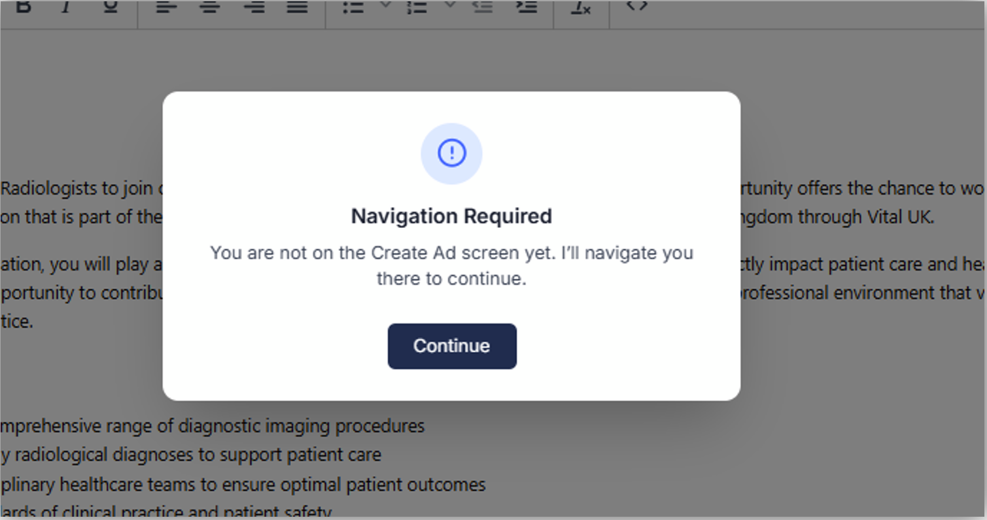
Task: Click the blue exclamation alert icon
Action: pyautogui.click(x=451, y=154)
